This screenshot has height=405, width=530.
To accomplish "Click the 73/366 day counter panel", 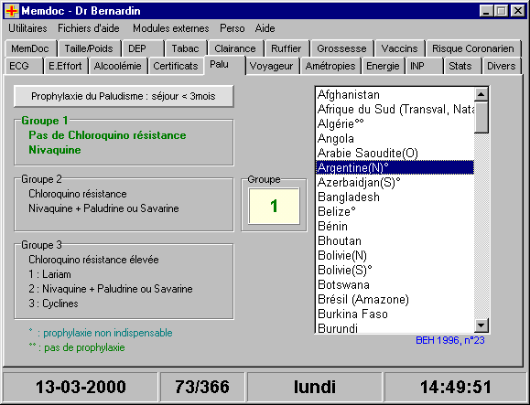I will point(202,387).
